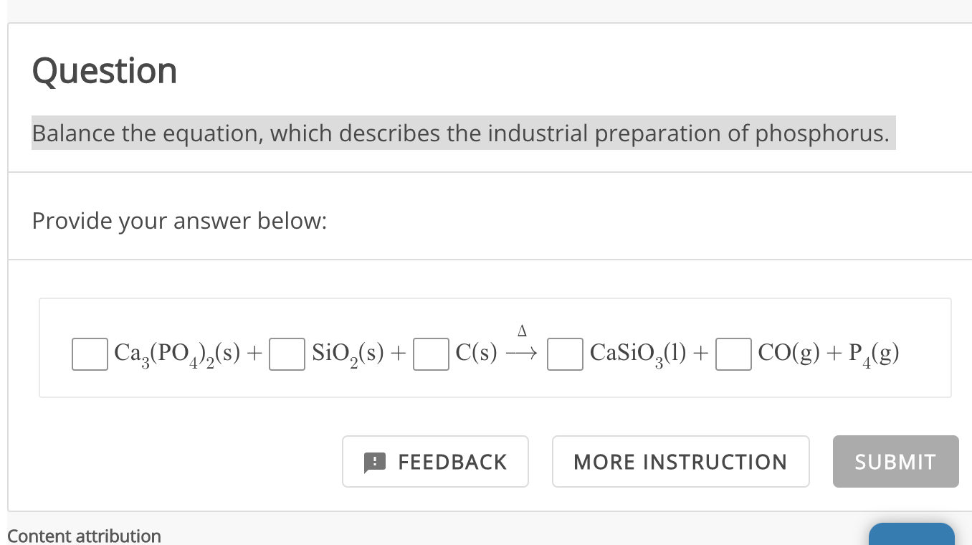972x545 pixels.
Task: Click the Question heading
Action: coord(105,71)
